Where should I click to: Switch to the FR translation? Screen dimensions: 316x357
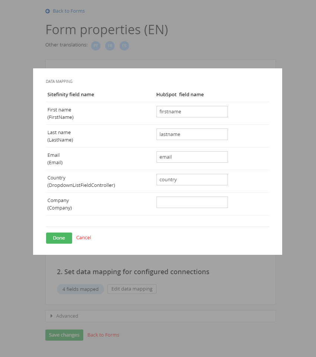[110, 46]
